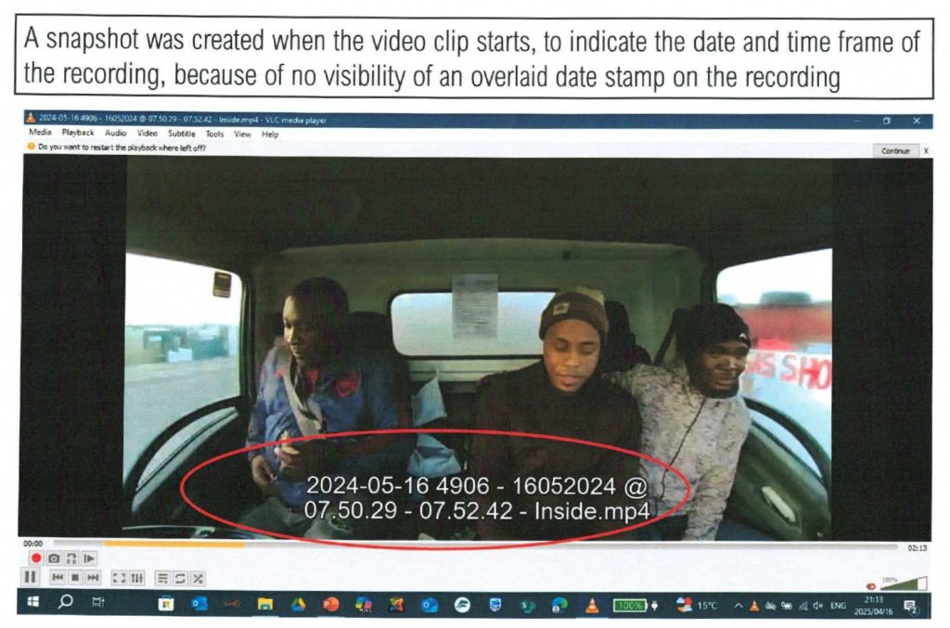The image size is (950, 628).
Task: Click the A-B loop button
Action: pos(71,558)
